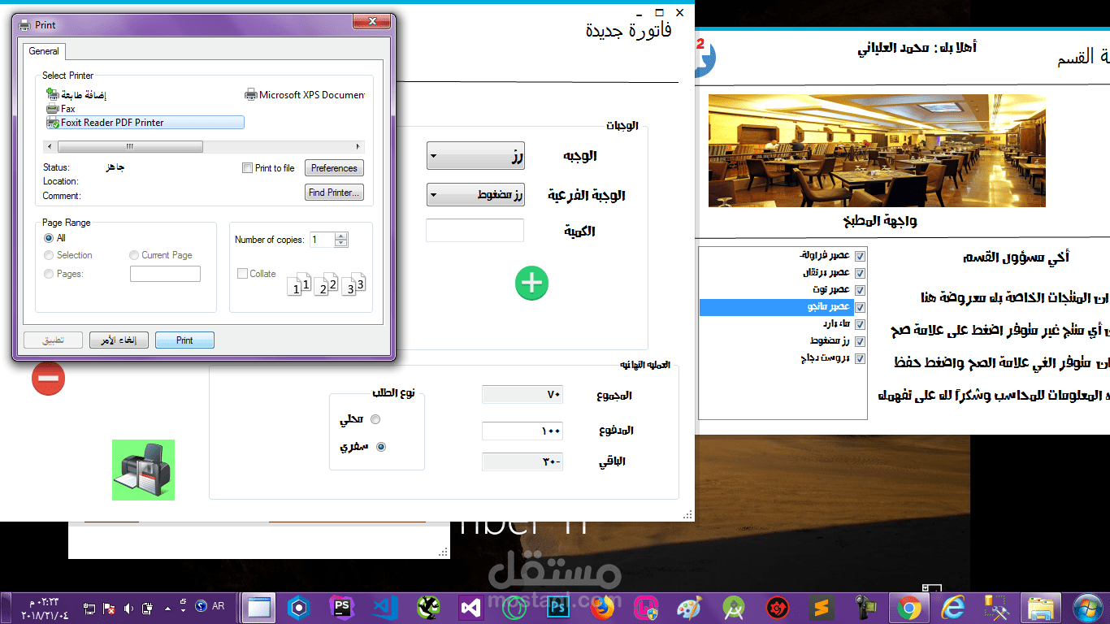Uncheck ماء بارد in kitchen list
The image size is (1110, 624).
click(860, 324)
